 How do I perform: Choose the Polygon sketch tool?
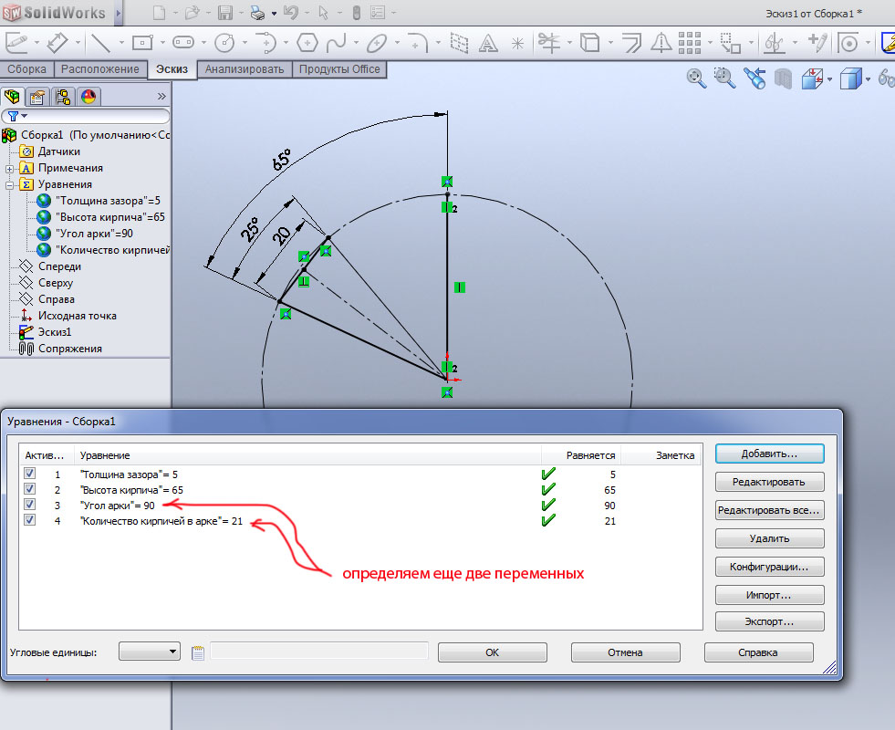pos(307,43)
